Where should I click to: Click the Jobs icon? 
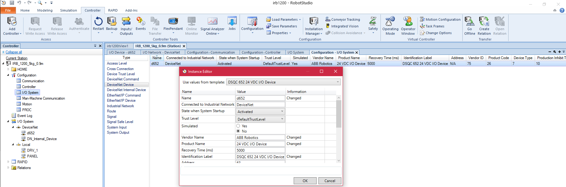(x=232, y=22)
